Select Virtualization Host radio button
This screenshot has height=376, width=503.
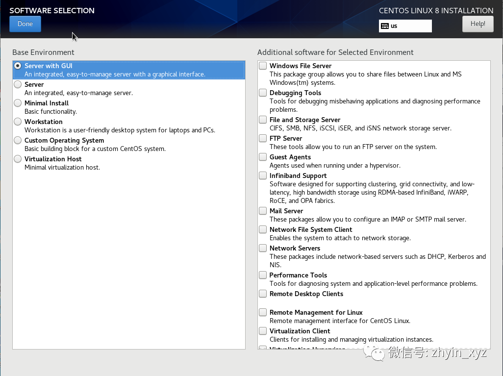(x=18, y=159)
